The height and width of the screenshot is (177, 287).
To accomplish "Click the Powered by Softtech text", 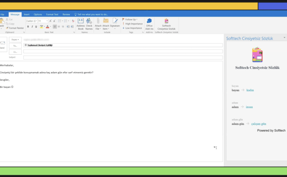I will tap(271, 130).
